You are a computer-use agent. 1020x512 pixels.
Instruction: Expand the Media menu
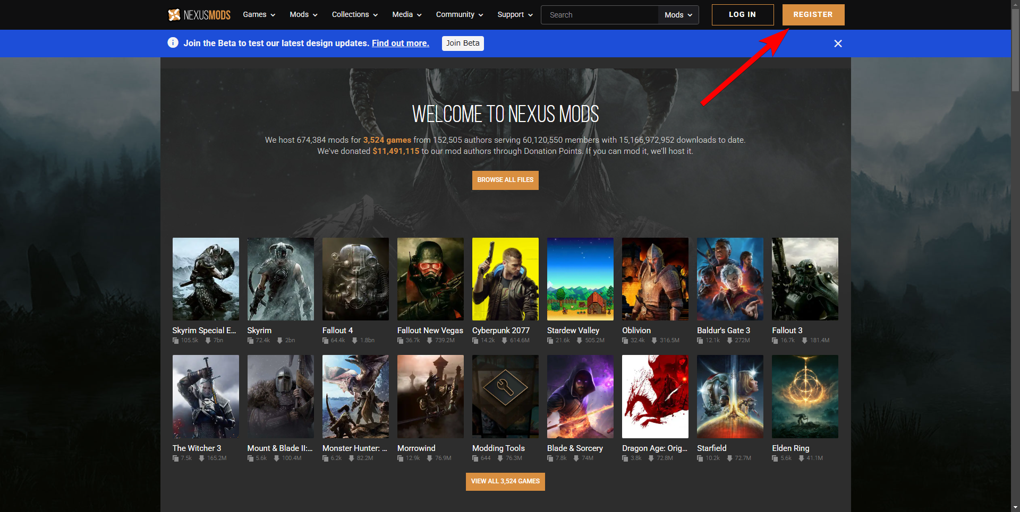(407, 15)
